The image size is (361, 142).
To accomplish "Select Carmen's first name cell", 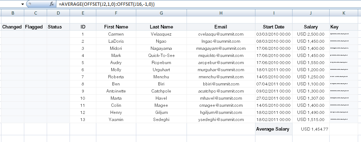I will (x=116, y=34).
